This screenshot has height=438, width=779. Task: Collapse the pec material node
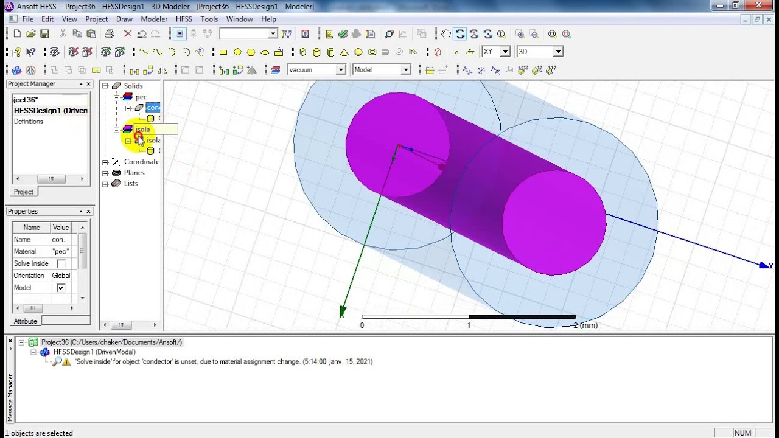click(x=117, y=97)
